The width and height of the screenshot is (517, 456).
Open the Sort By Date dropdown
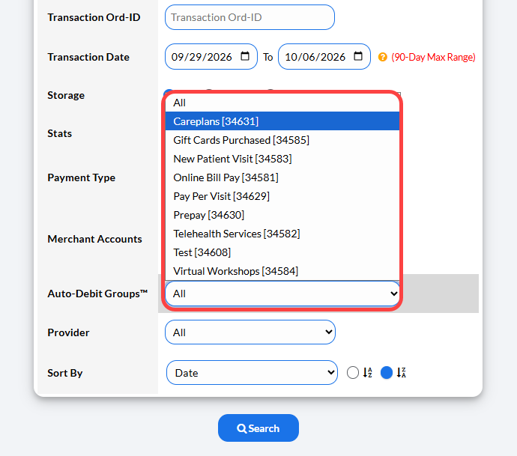252,373
